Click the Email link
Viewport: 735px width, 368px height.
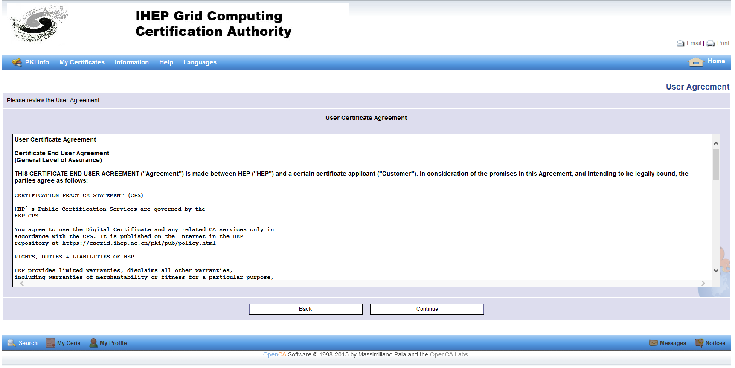click(694, 43)
